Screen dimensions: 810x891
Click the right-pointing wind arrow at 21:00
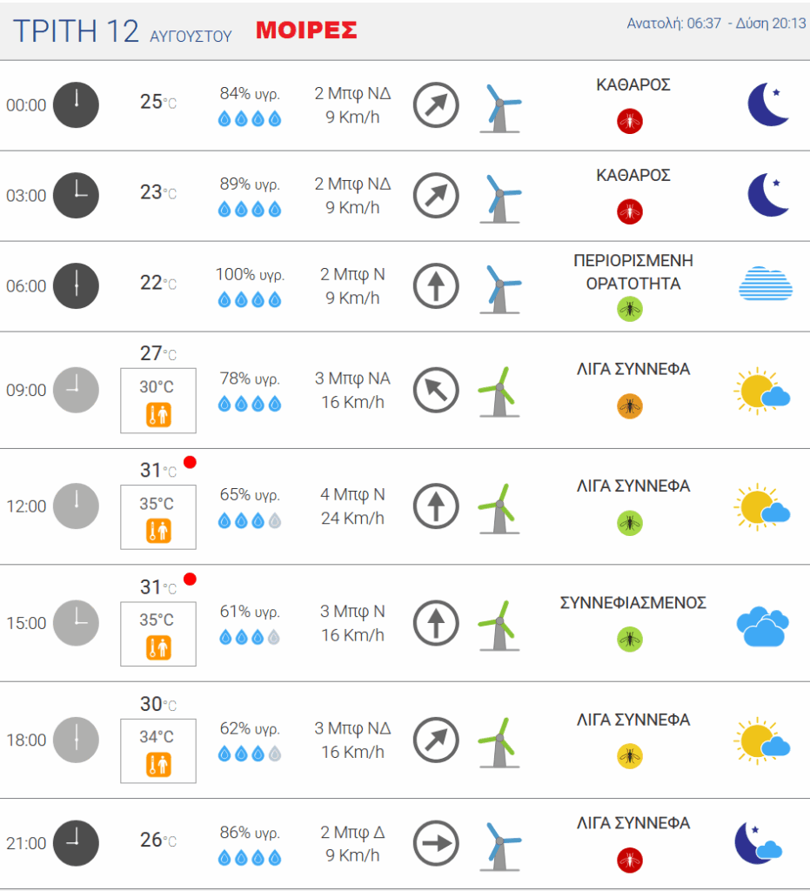click(x=436, y=843)
